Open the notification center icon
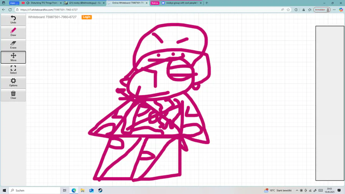 tap(339, 191)
